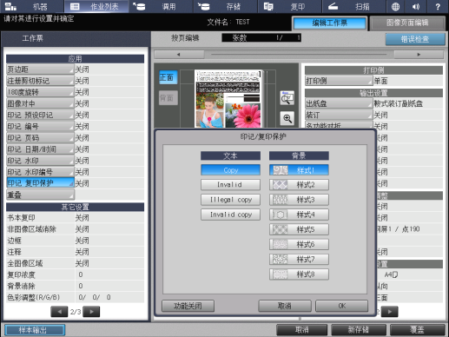The width and height of the screenshot is (449, 337).
Task: Open the 扫描 scan tab
Action: (x=354, y=6)
